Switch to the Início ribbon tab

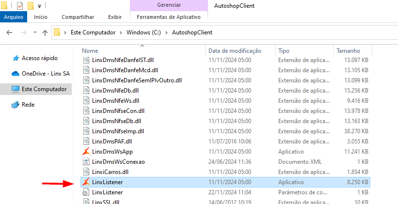[x=41, y=17]
